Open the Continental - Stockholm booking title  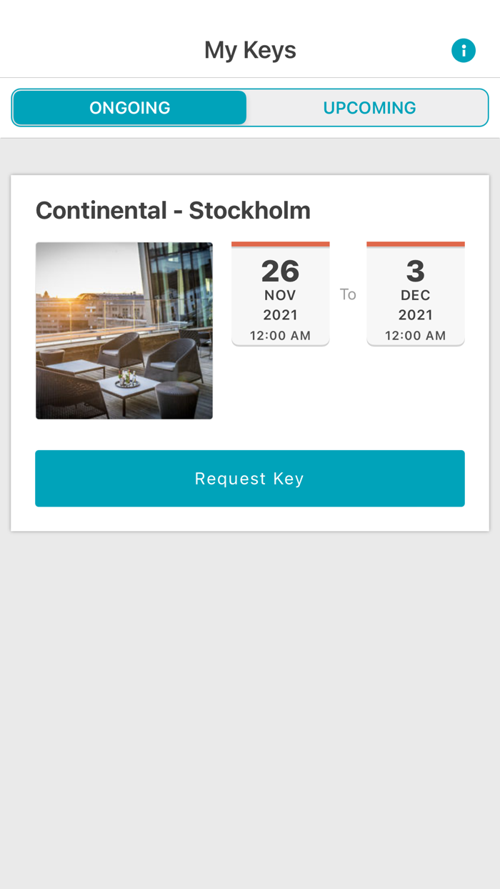pos(173,210)
